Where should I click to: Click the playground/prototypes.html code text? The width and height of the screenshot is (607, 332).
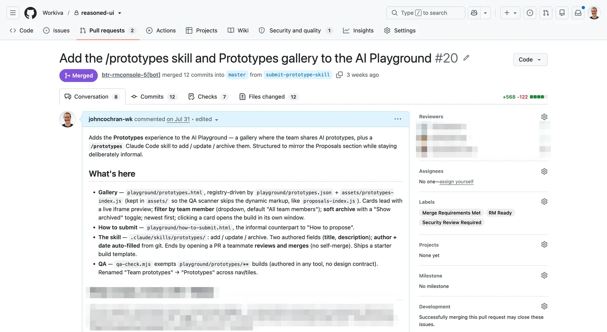pos(165,193)
